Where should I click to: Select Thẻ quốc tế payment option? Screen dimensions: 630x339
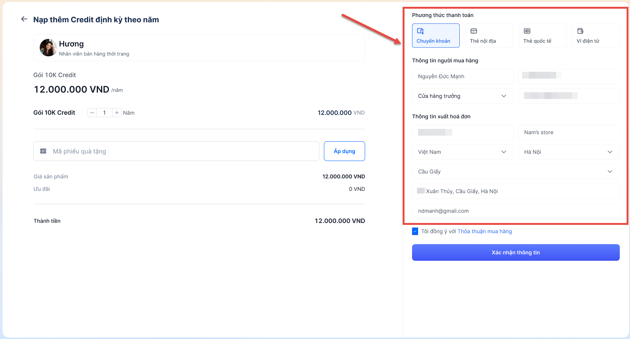point(542,36)
